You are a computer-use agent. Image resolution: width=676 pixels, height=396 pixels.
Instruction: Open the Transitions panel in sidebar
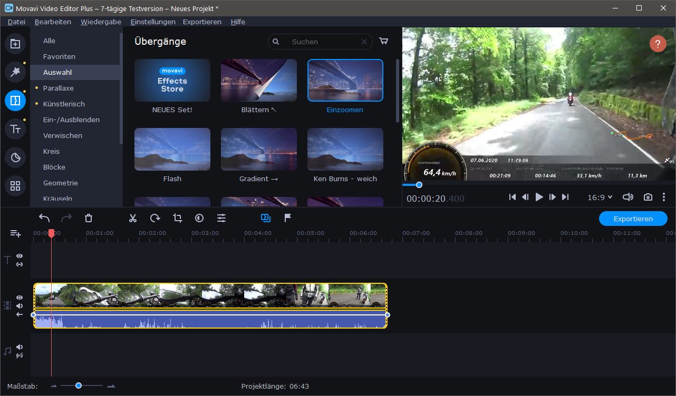pos(15,101)
